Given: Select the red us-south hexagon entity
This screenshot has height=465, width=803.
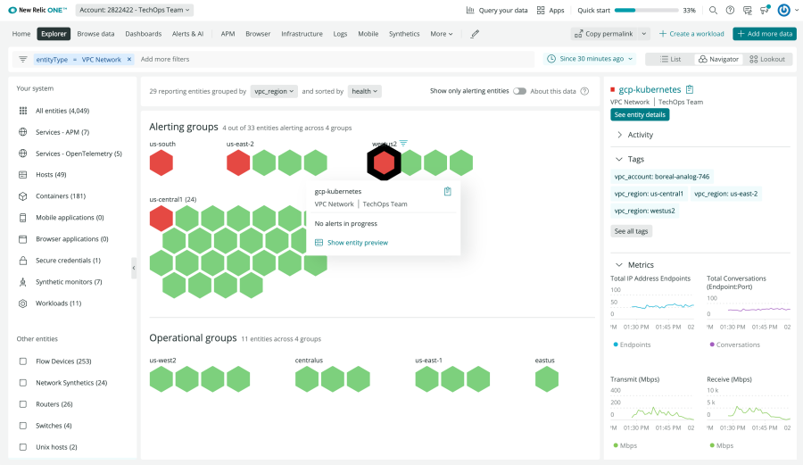Looking at the screenshot, I should [161, 163].
